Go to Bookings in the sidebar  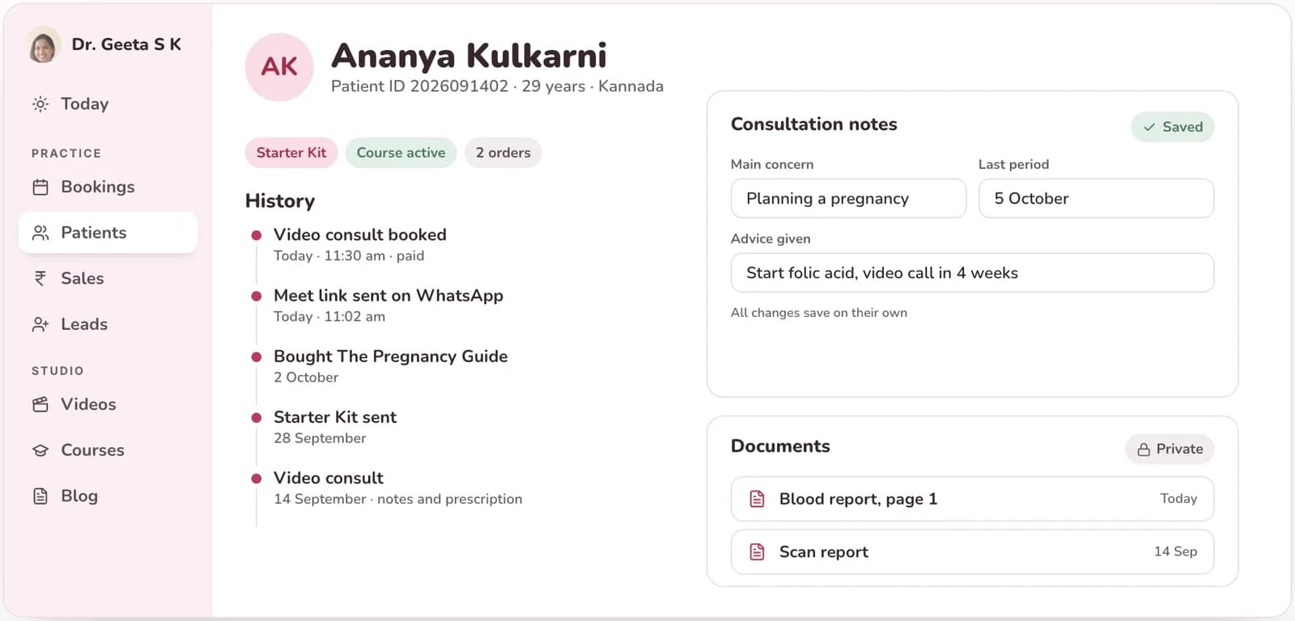tap(108, 187)
